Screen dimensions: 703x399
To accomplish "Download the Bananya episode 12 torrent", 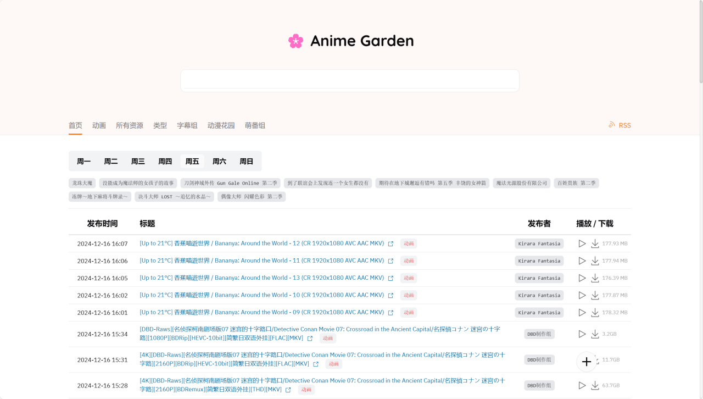I will click(x=595, y=243).
